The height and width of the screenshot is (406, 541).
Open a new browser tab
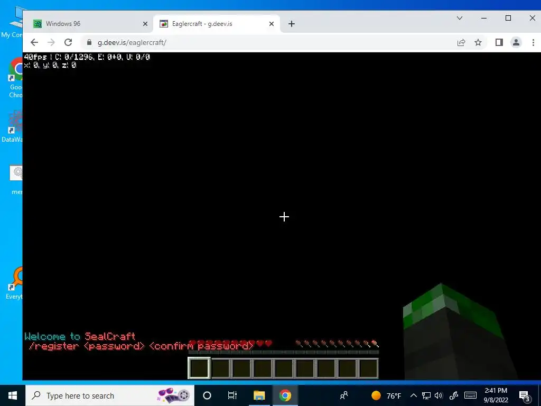point(292,24)
